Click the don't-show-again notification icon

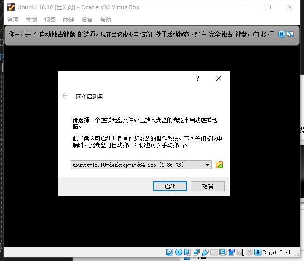coord(291,34)
